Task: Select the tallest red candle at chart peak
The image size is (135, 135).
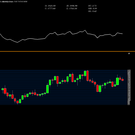Action: (x=87, y=76)
